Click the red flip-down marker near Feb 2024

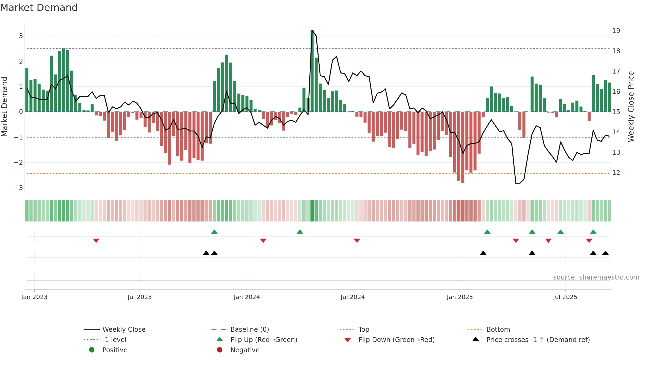(263, 241)
